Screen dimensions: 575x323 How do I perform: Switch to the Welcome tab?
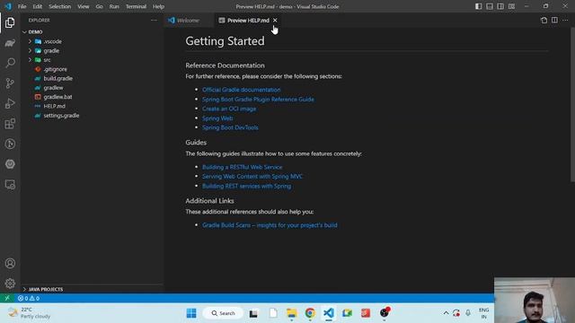click(x=189, y=21)
